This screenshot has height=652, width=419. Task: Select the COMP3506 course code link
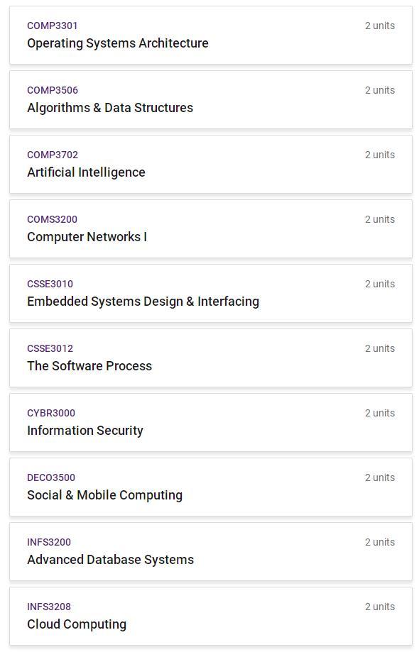pyautogui.click(x=53, y=90)
